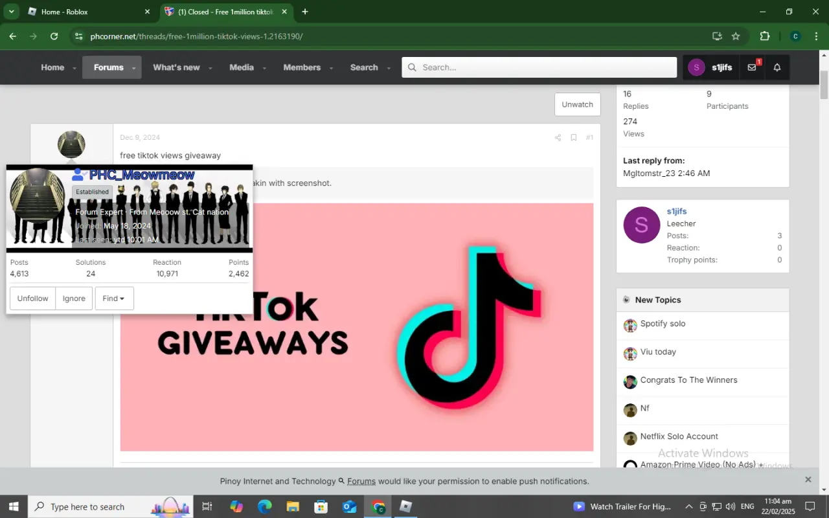Close the Home - Roblox tab

[x=147, y=12]
